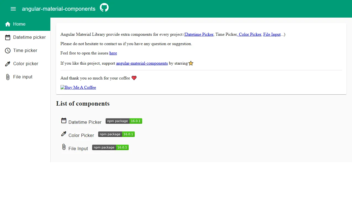Open the navigation hamburger menu
The width and height of the screenshot is (352, 198).
(13, 9)
